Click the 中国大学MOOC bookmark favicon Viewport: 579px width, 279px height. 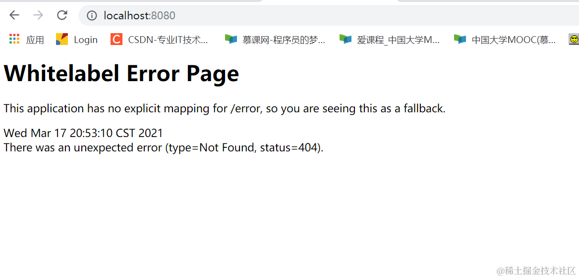pos(460,39)
